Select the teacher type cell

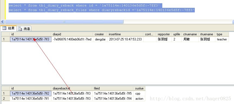[222, 39]
